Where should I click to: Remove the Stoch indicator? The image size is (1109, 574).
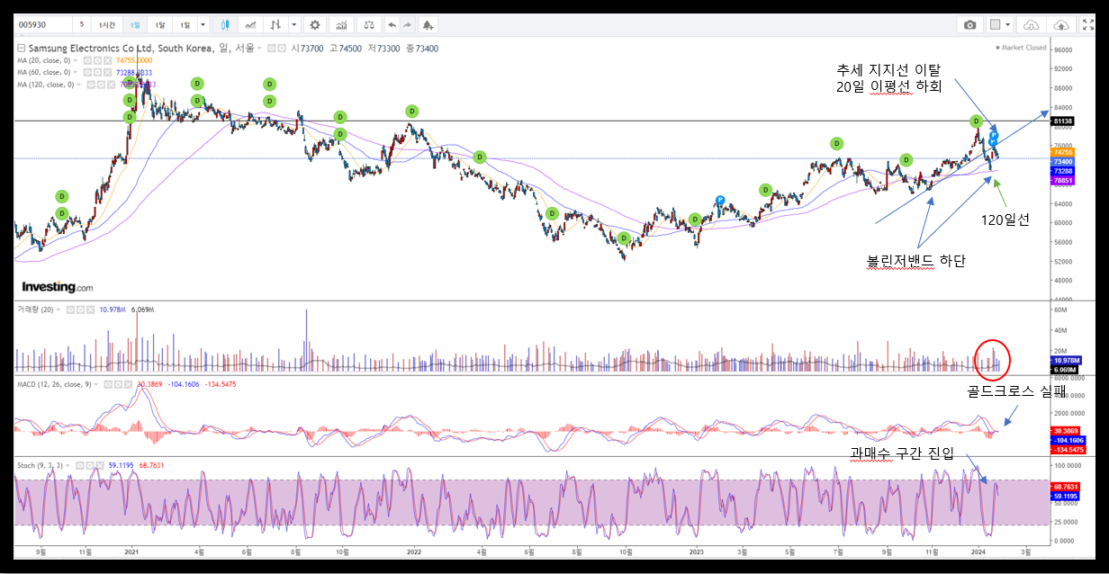pyautogui.click(x=100, y=465)
